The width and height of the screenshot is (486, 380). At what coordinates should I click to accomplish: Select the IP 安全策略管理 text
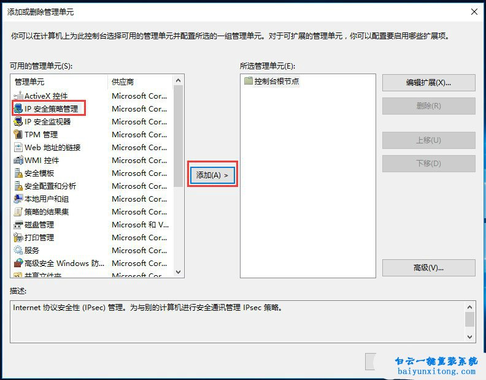click(51, 108)
